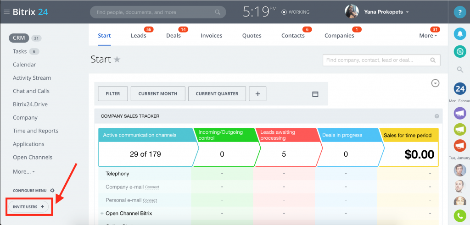
Task: Open Activity Stream in left menu
Action: (x=32, y=78)
